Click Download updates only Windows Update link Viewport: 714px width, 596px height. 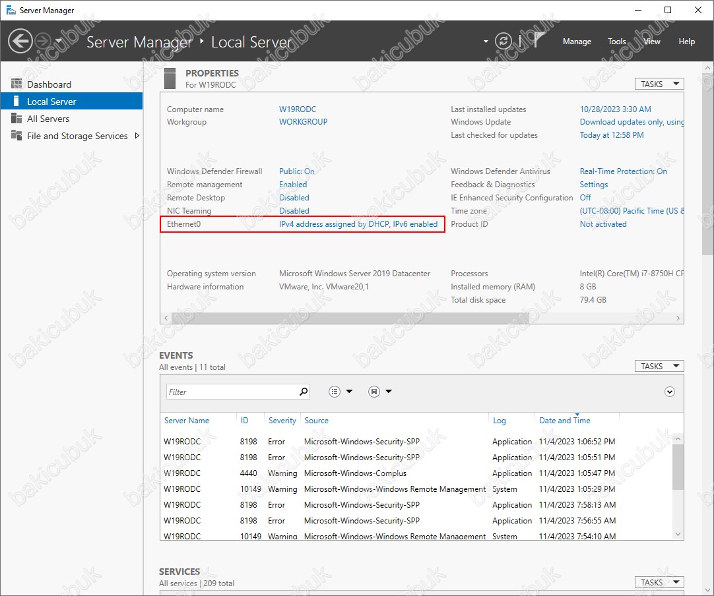click(632, 122)
